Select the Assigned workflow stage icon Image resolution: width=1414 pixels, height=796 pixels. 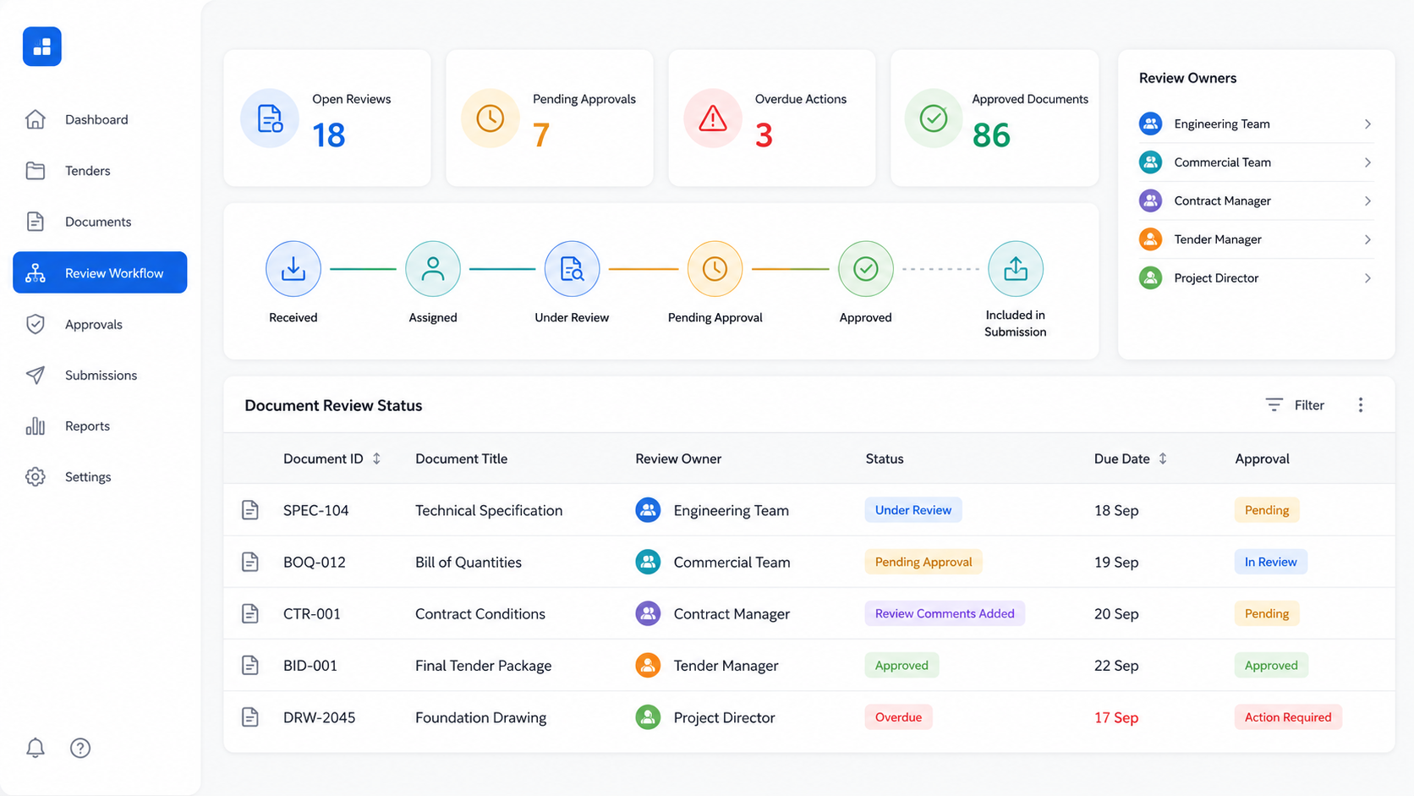pos(433,269)
